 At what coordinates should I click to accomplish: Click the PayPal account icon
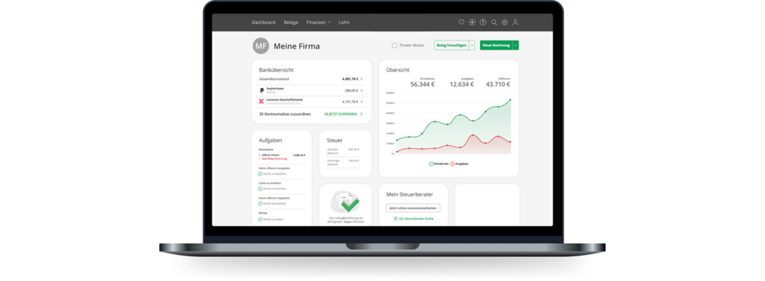pyautogui.click(x=262, y=90)
